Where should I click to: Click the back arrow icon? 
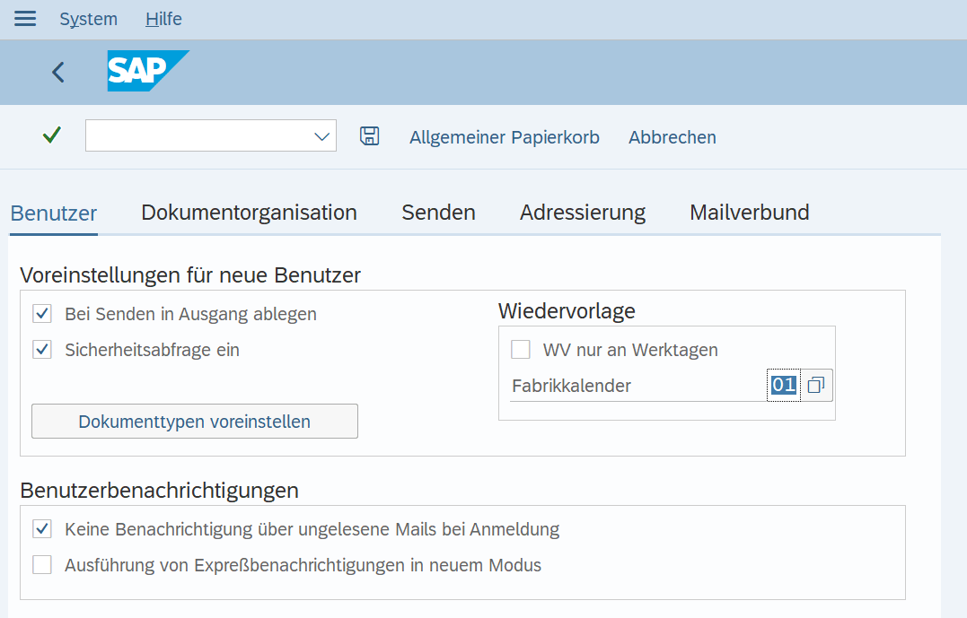click(x=58, y=72)
